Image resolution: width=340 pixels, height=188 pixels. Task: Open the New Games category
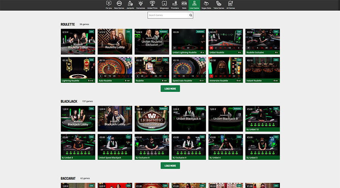[x=119, y=5]
